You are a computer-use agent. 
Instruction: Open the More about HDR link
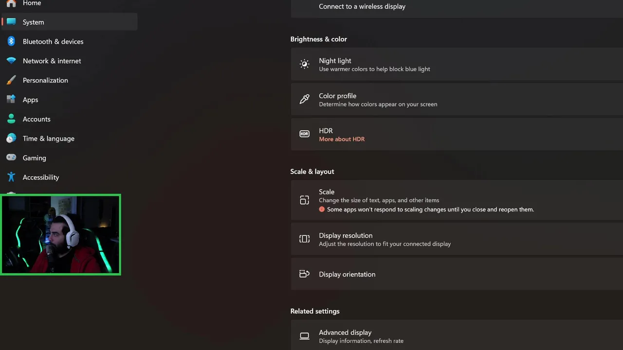pos(342,139)
